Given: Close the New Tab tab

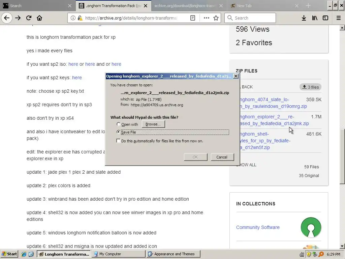Looking at the screenshot, I should [x=297, y=6].
